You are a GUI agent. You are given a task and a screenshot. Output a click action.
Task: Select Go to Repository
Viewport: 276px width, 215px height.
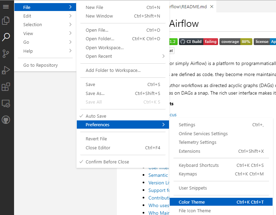pyautogui.click(x=45, y=65)
